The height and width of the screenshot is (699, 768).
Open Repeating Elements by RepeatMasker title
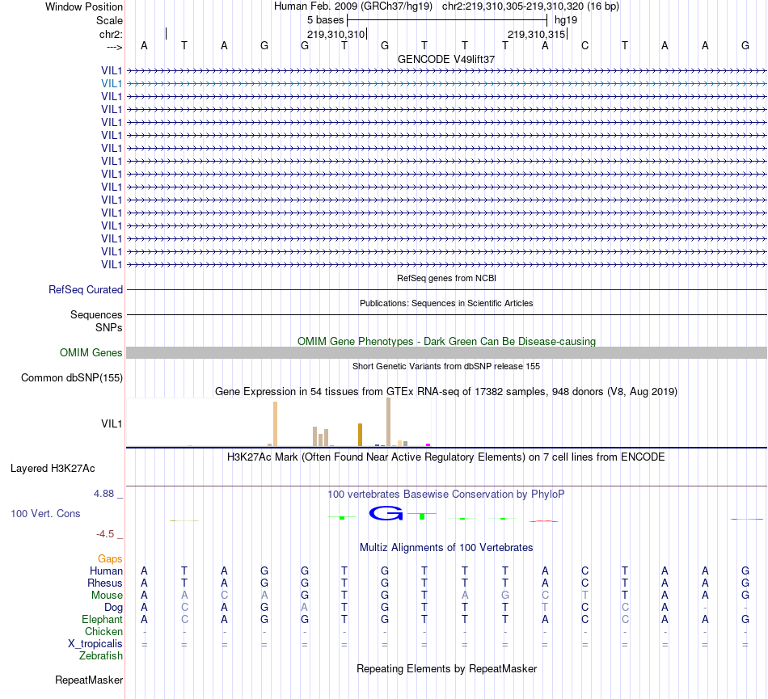[x=446, y=669]
